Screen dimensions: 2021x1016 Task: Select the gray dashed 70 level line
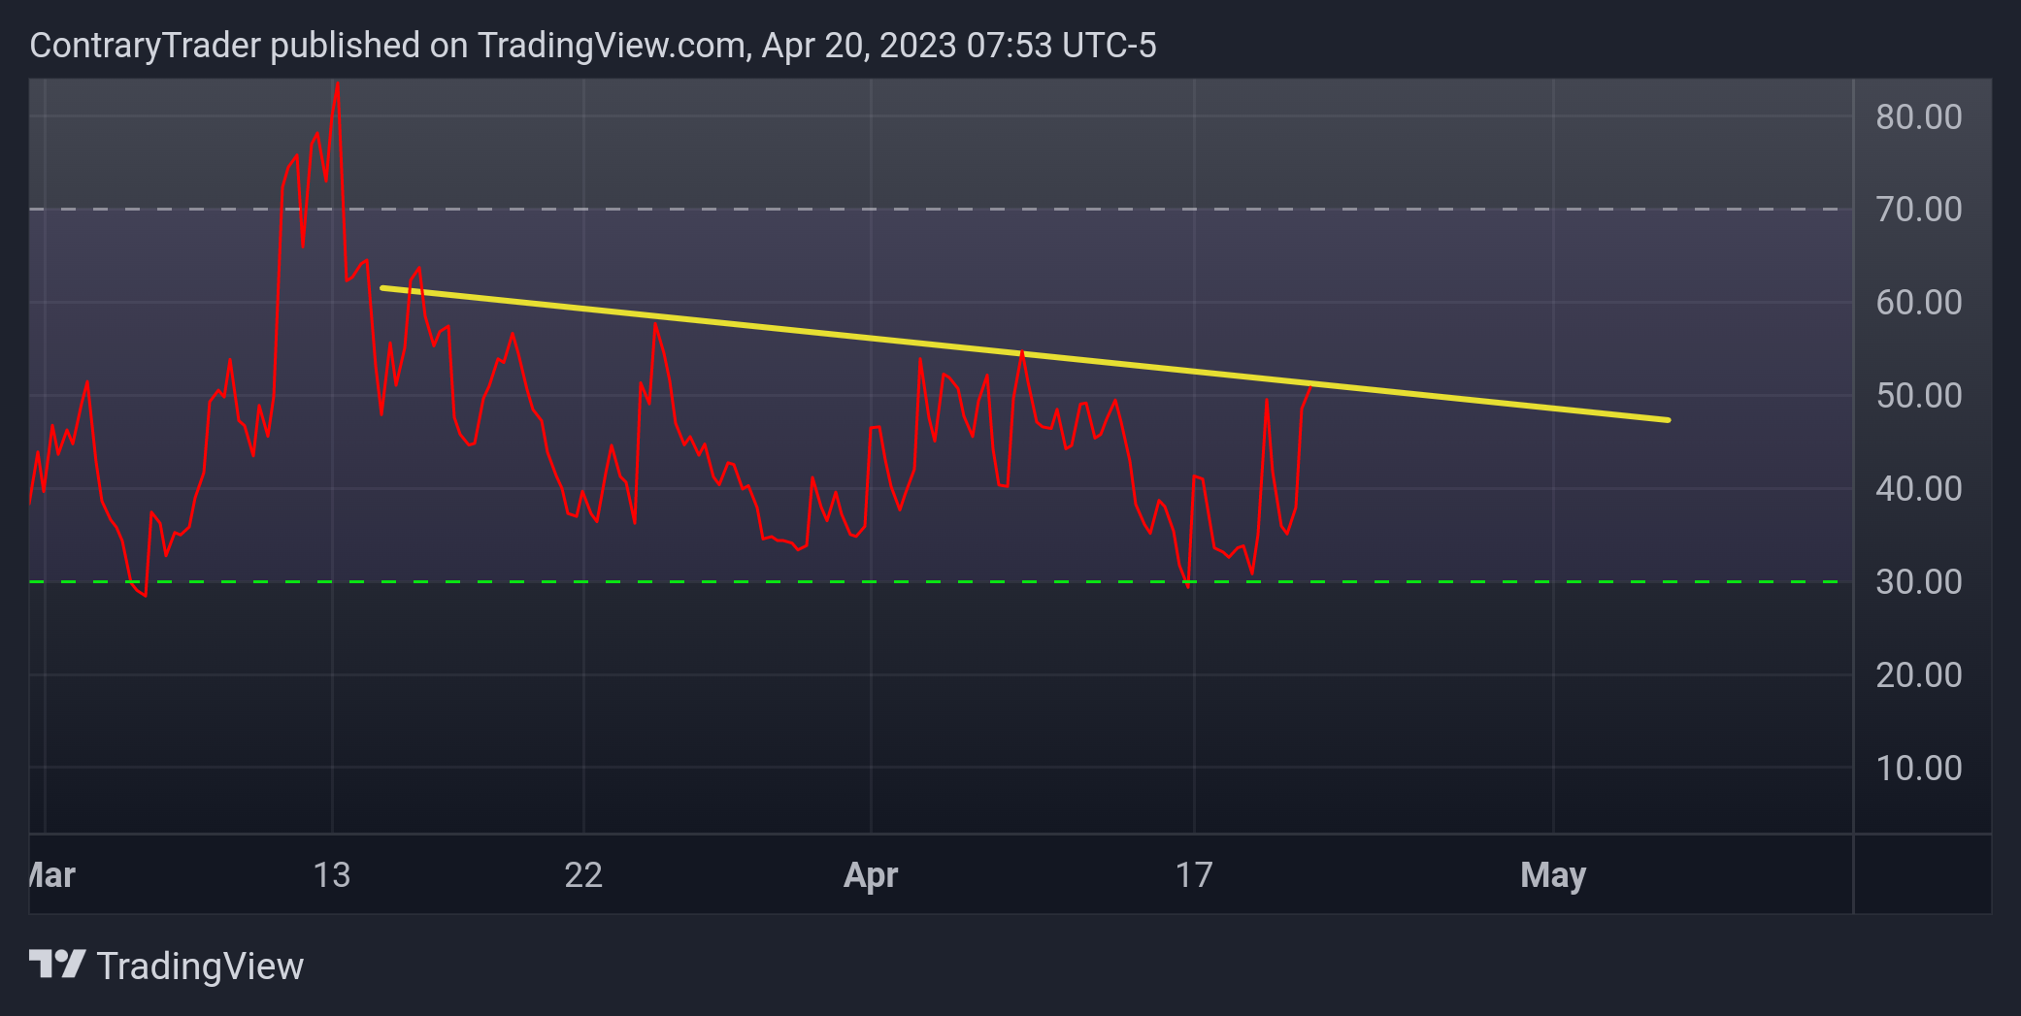(934, 209)
